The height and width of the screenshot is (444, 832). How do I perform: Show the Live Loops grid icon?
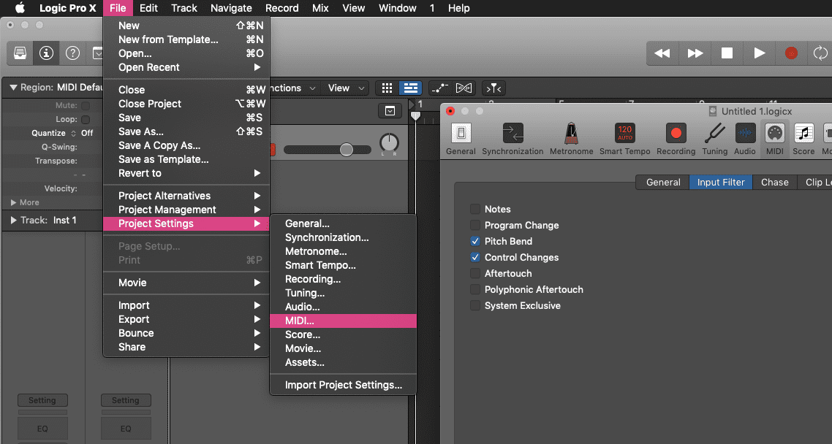(x=387, y=88)
